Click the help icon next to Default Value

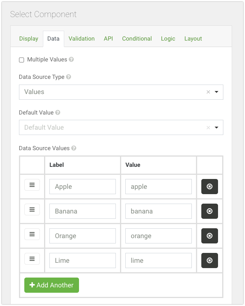click(58, 113)
